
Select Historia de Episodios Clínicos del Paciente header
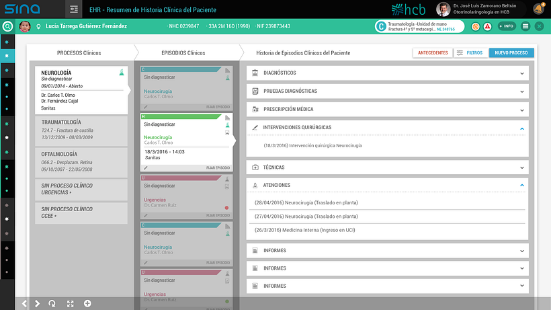[303, 52]
